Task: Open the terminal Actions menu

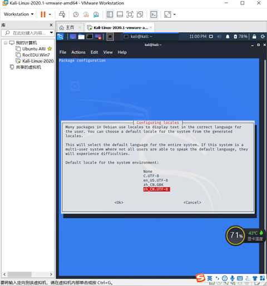Action: point(78,52)
